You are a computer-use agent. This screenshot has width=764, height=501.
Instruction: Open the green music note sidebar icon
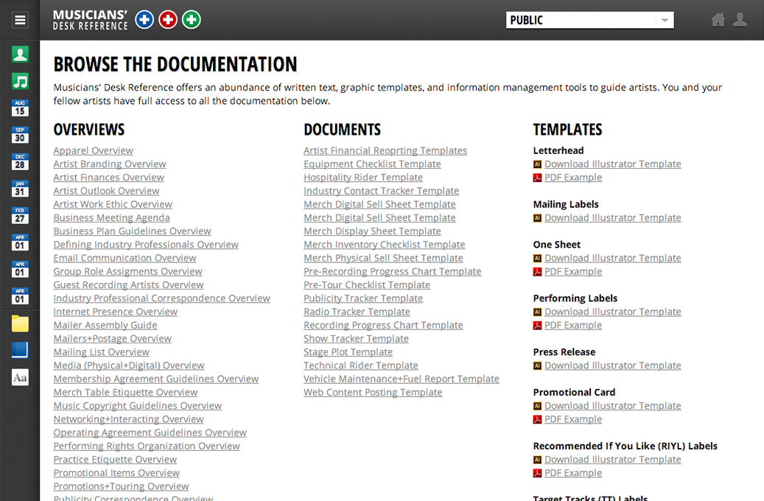tap(20, 81)
